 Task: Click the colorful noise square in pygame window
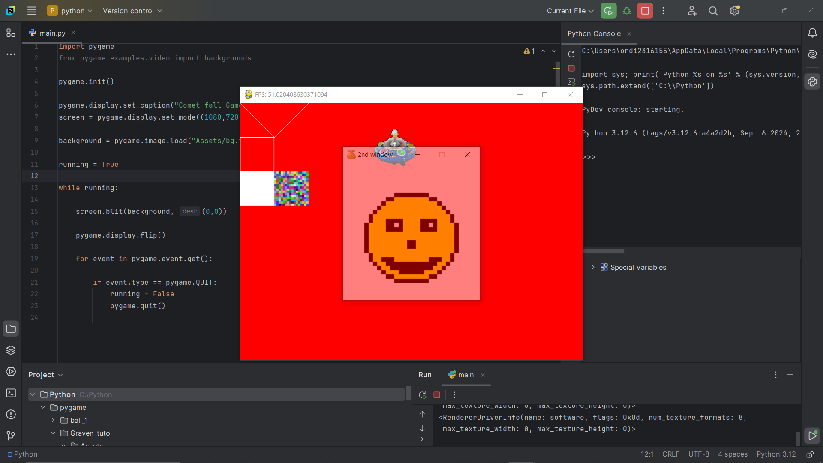click(x=291, y=189)
